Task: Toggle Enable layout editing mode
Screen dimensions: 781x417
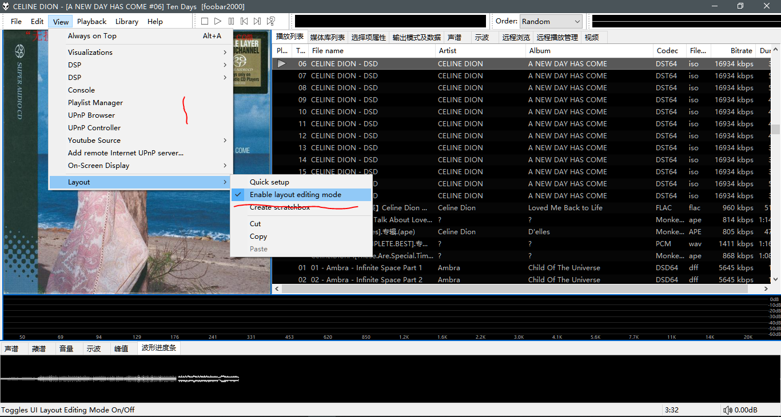Action: (295, 195)
